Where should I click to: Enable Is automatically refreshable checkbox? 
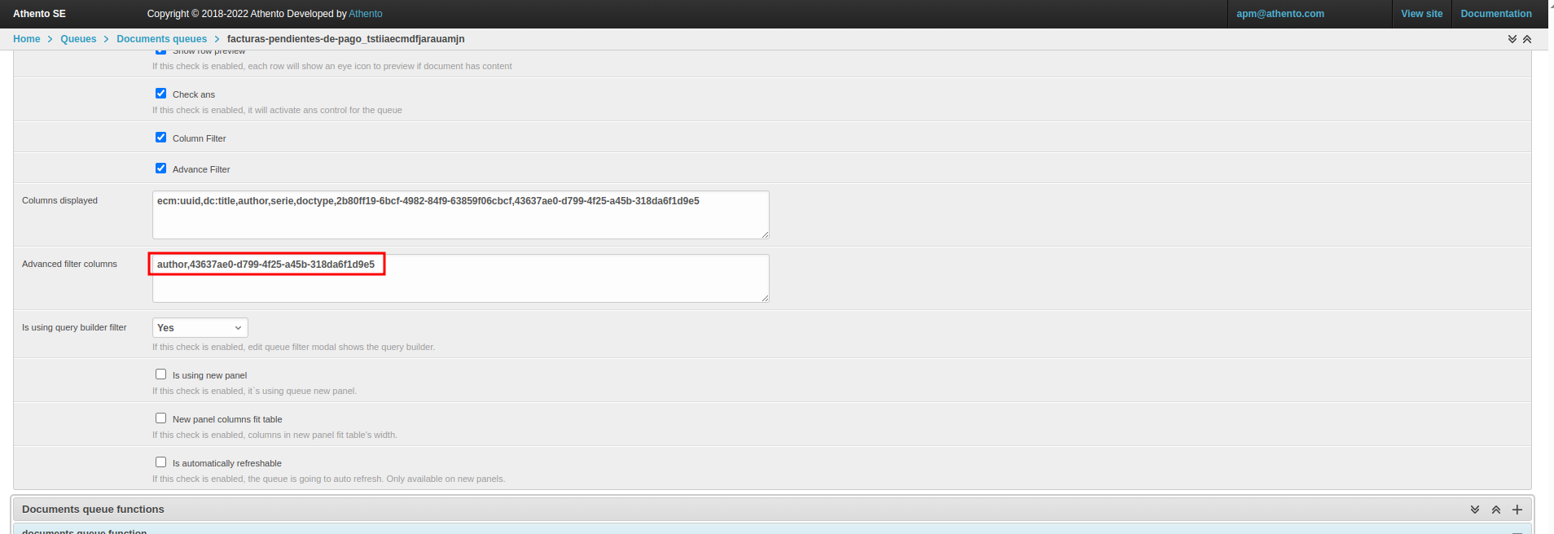pyautogui.click(x=160, y=462)
